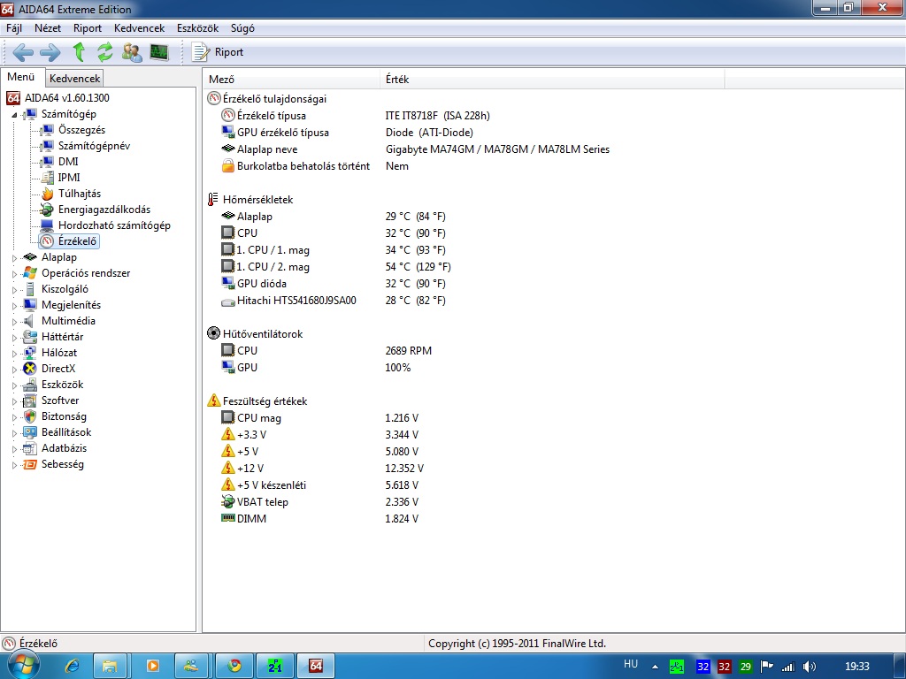Click the green Up level arrow

click(x=79, y=52)
